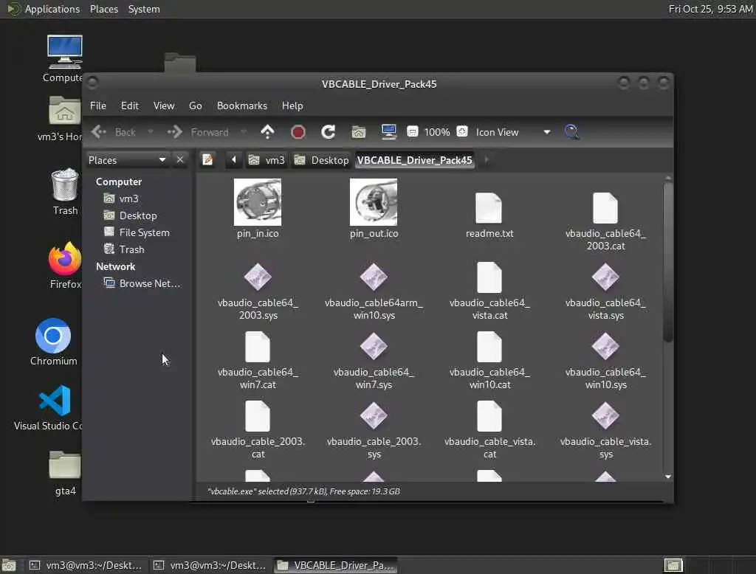Image resolution: width=756 pixels, height=574 pixels.
Task: Open the Bookmarks menu
Action: click(x=241, y=106)
